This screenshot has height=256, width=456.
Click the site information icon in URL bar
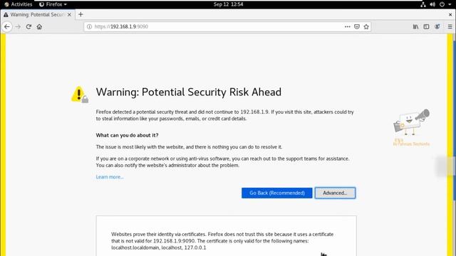(x=89, y=27)
